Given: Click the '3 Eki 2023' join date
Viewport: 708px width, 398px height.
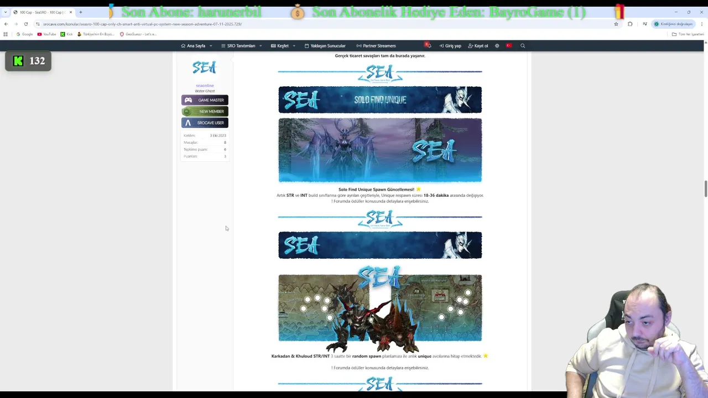Looking at the screenshot, I should click(x=218, y=135).
